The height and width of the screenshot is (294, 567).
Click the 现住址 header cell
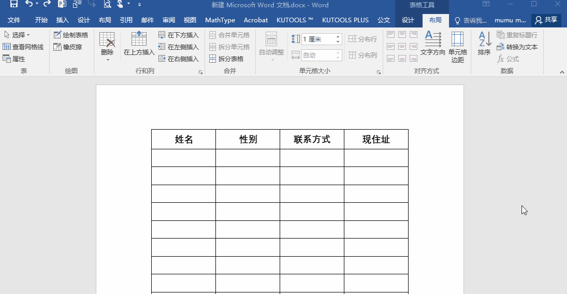click(376, 139)
